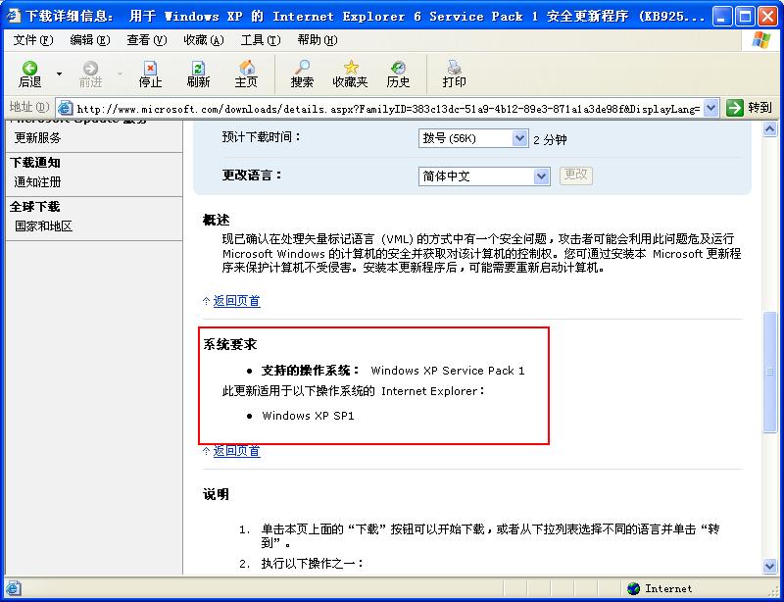Open the 文件(F) menu
Screen dimensions: 784x602
(x=32, y=40)
